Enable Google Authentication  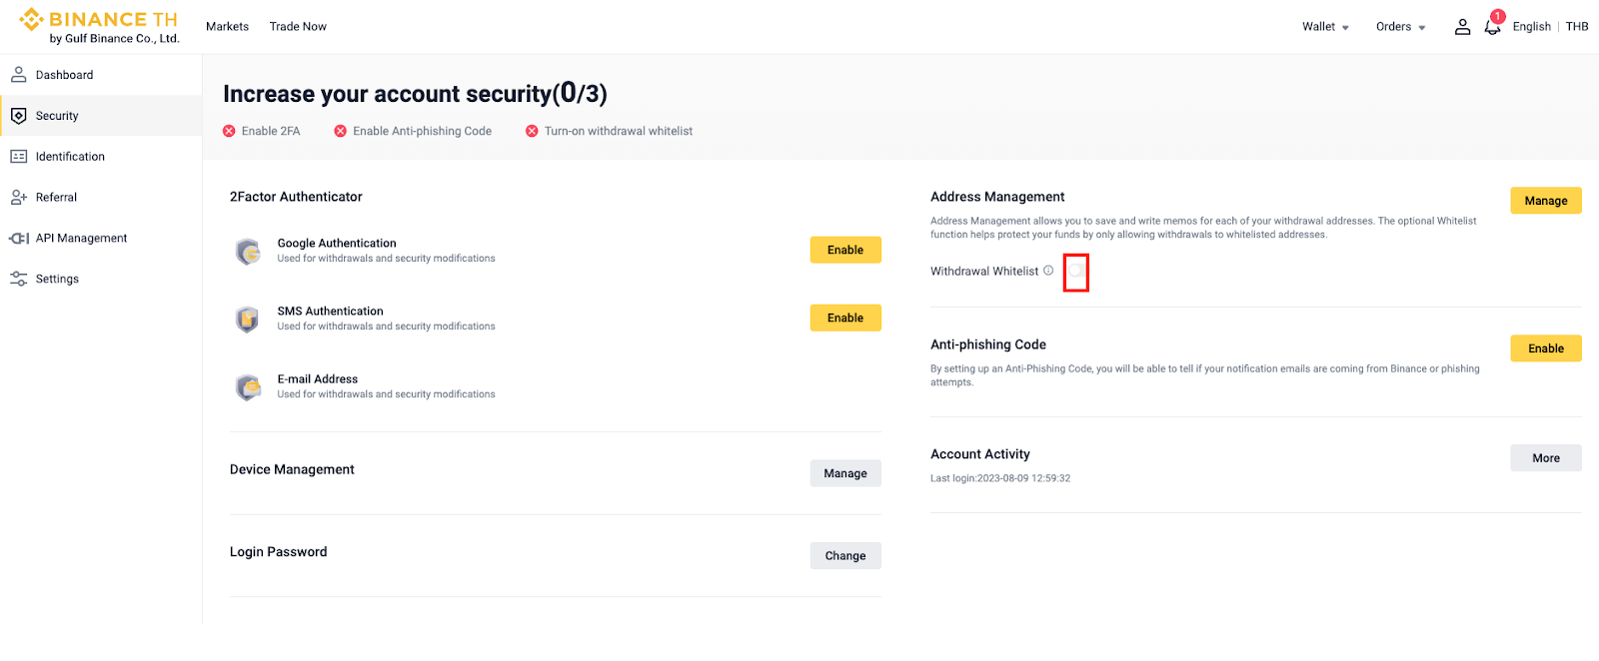[845, 250]
